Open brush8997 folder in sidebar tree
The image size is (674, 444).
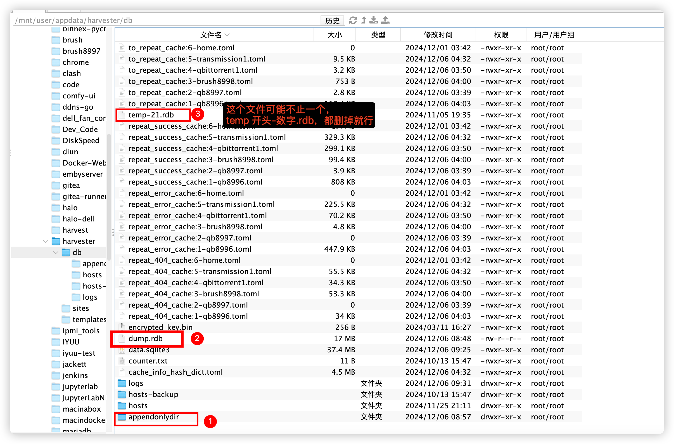point(82,51)
